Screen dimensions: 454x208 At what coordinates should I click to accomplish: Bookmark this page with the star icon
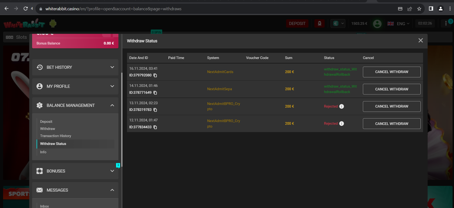(x=419, y=9)
